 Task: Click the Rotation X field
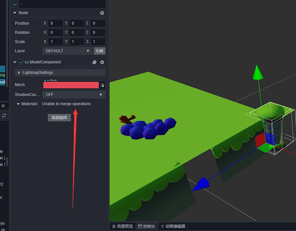pyautogui.click(x=55, y=32)
